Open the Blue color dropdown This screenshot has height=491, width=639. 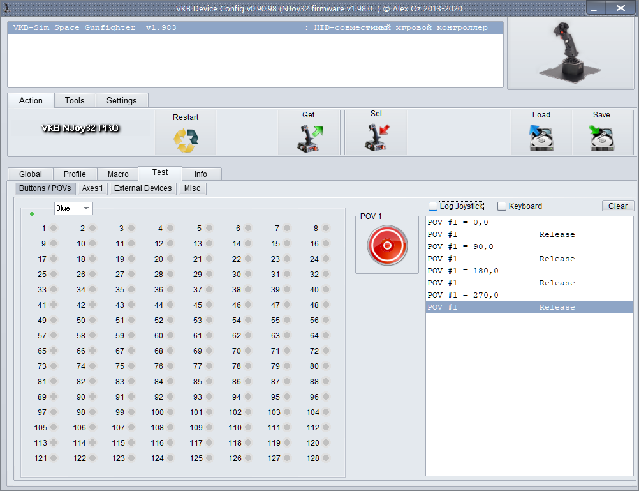[x=73, y=208]
